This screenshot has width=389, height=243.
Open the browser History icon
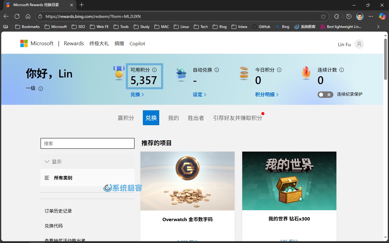tap(349, 16)
